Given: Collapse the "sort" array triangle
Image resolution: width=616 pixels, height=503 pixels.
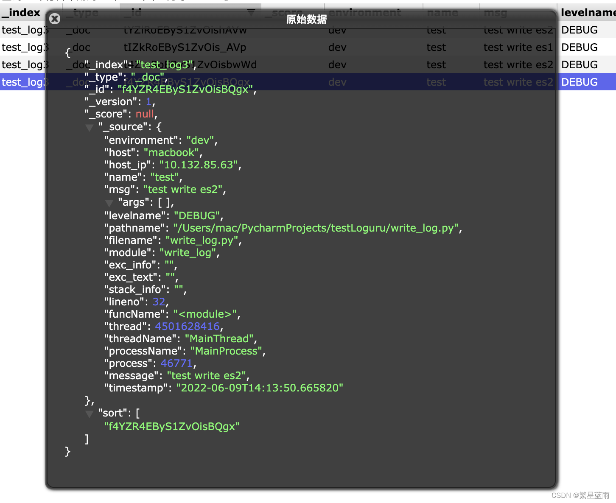Looking at the screenshot, I should point(90,414).
